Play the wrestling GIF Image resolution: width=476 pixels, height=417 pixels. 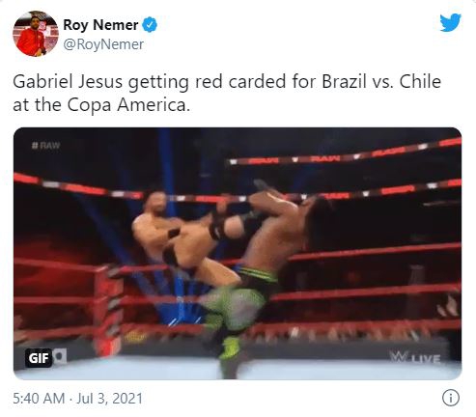coord(238,254)
